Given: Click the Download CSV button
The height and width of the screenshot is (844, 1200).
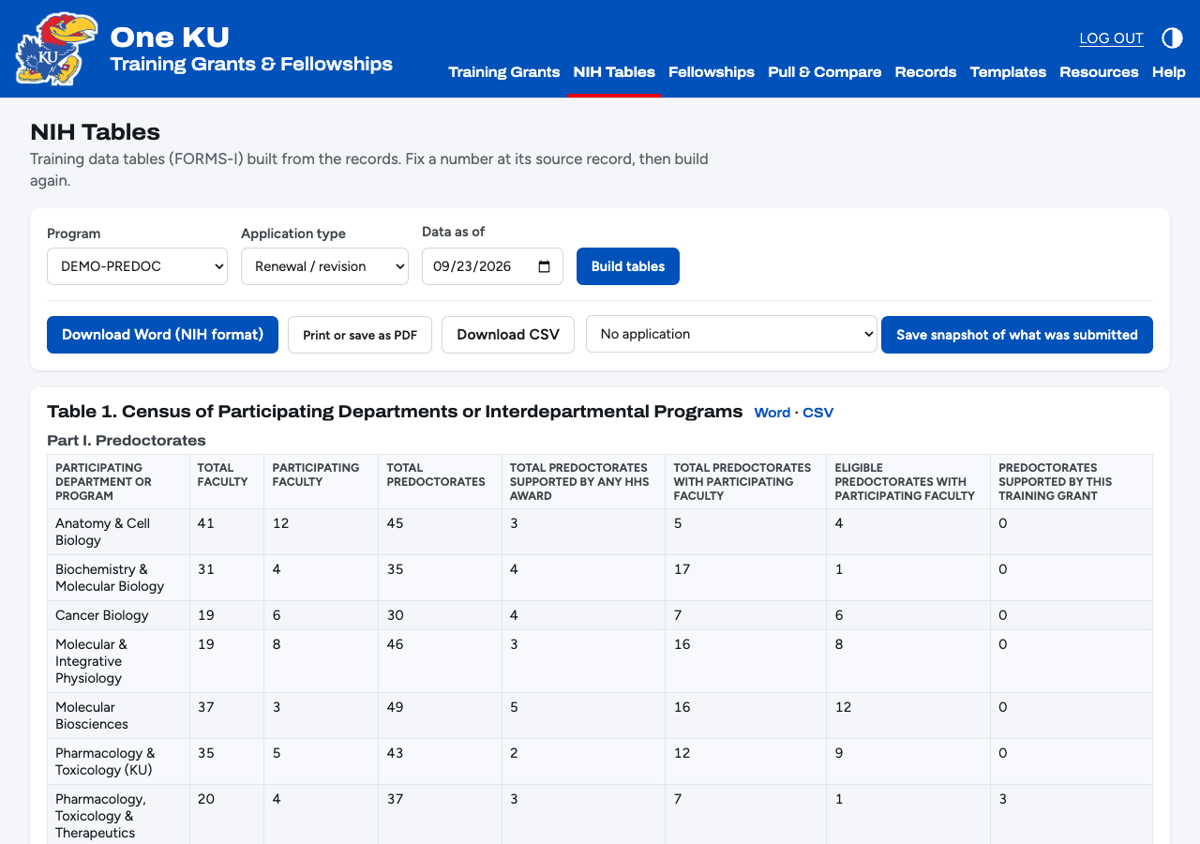Looking at the screenshot, I should click(508, 335).
